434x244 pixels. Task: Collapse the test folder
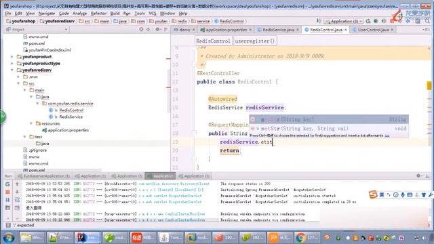click(25, 137)
